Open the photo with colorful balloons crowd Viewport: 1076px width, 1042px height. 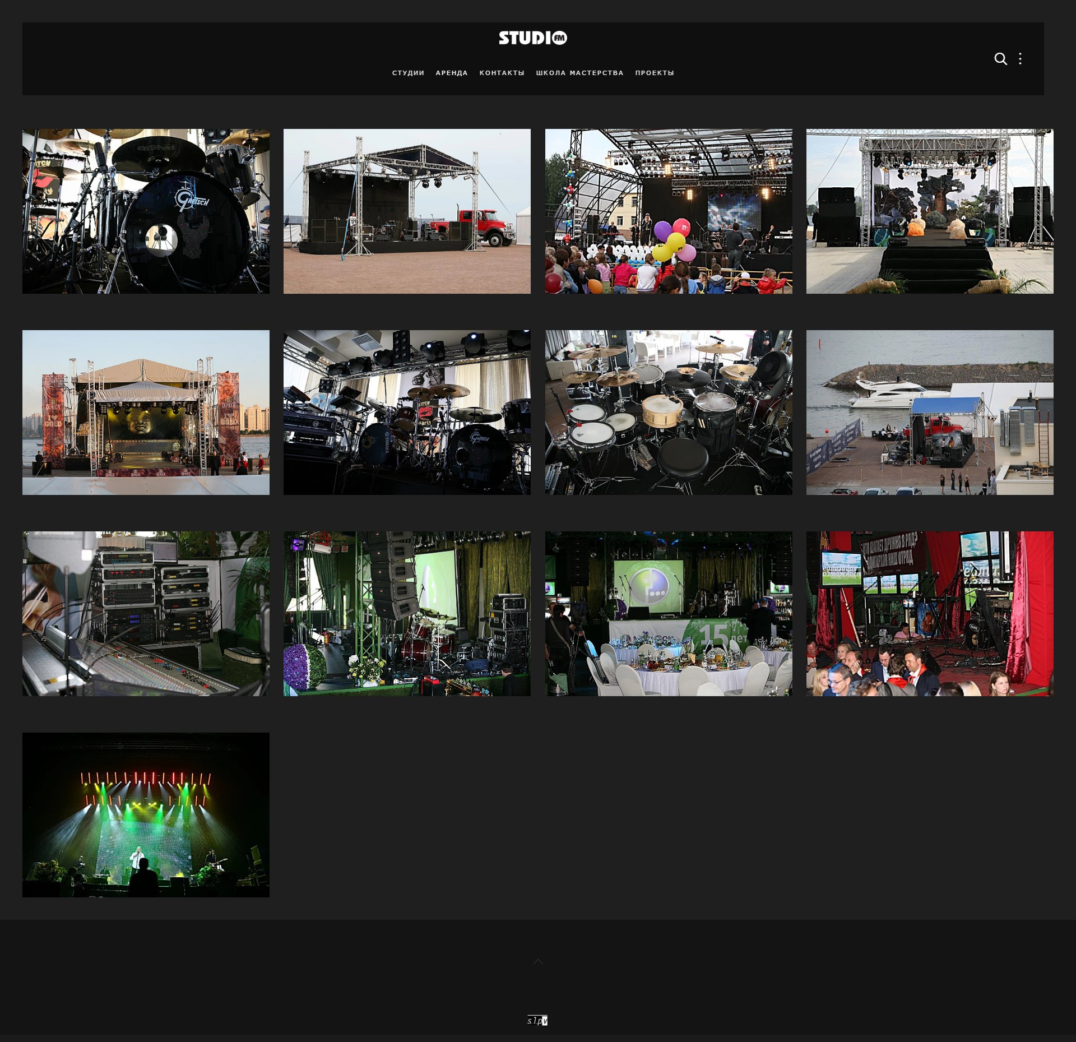point(669,211)
